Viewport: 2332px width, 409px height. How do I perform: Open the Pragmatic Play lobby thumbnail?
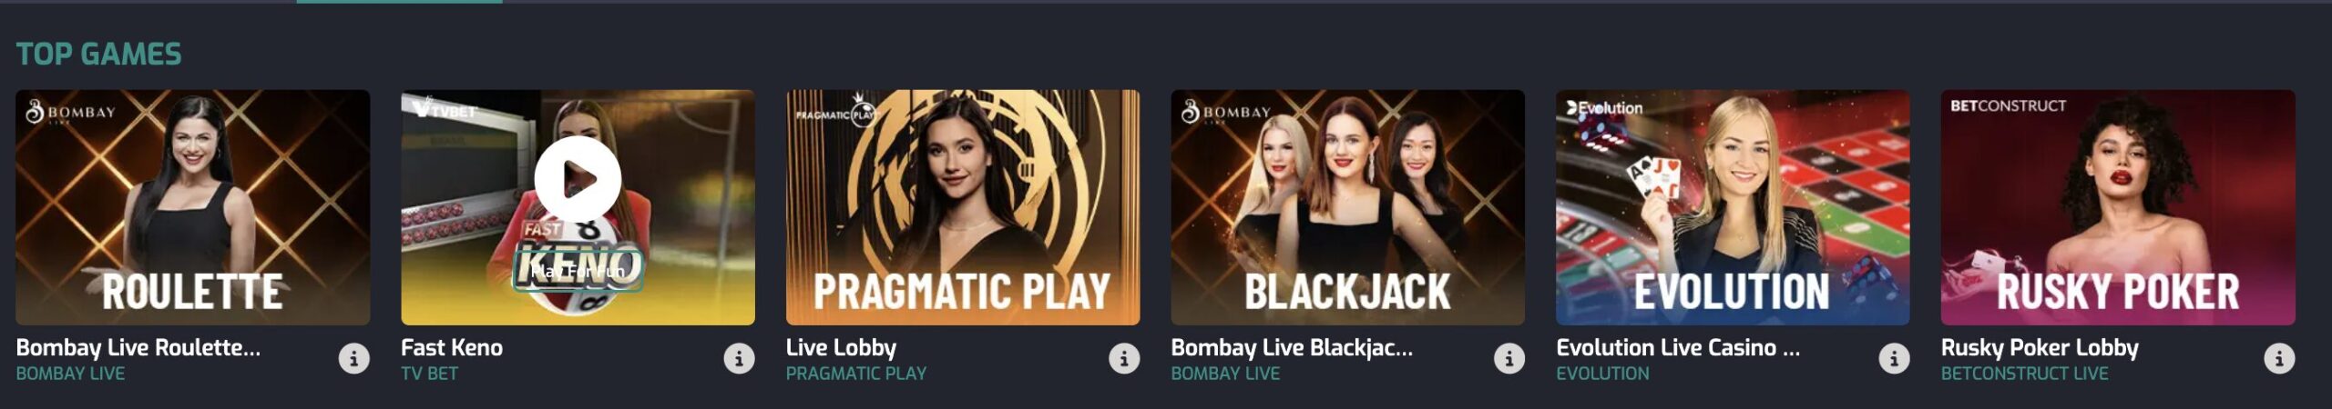[x=963, y=207]
